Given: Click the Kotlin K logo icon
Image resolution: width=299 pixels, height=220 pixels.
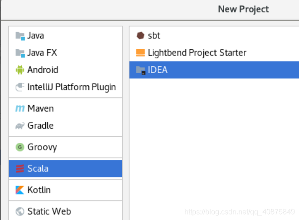Looking at the screenshot, I should click(20, 190).
